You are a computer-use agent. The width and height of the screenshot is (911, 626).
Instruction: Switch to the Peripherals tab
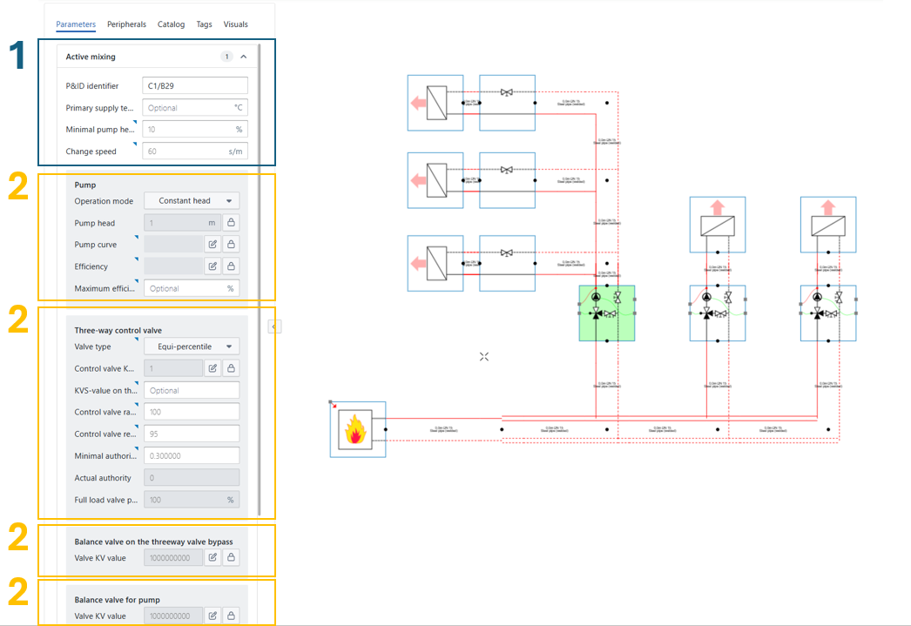(x=126, y=24)
